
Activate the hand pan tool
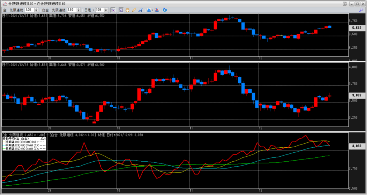[x=127, y=10]
